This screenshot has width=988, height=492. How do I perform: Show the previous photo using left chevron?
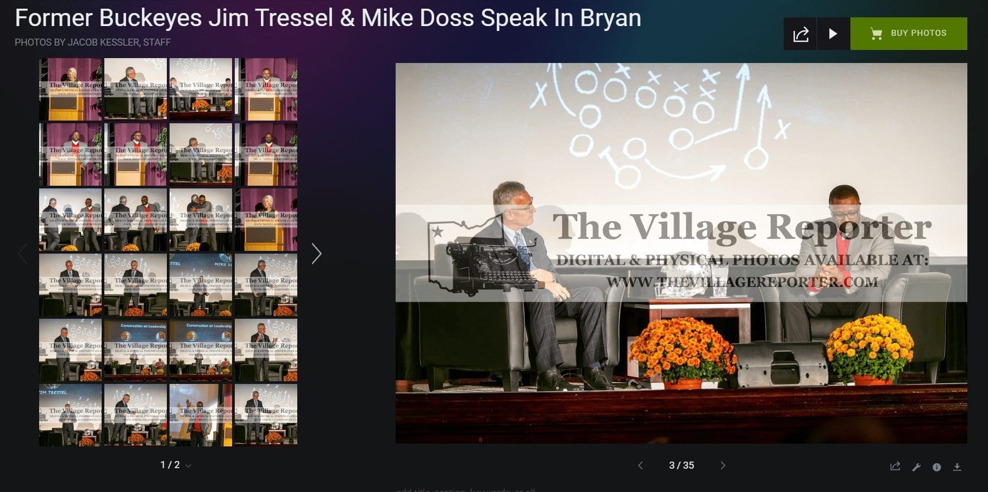pos(640,465)
